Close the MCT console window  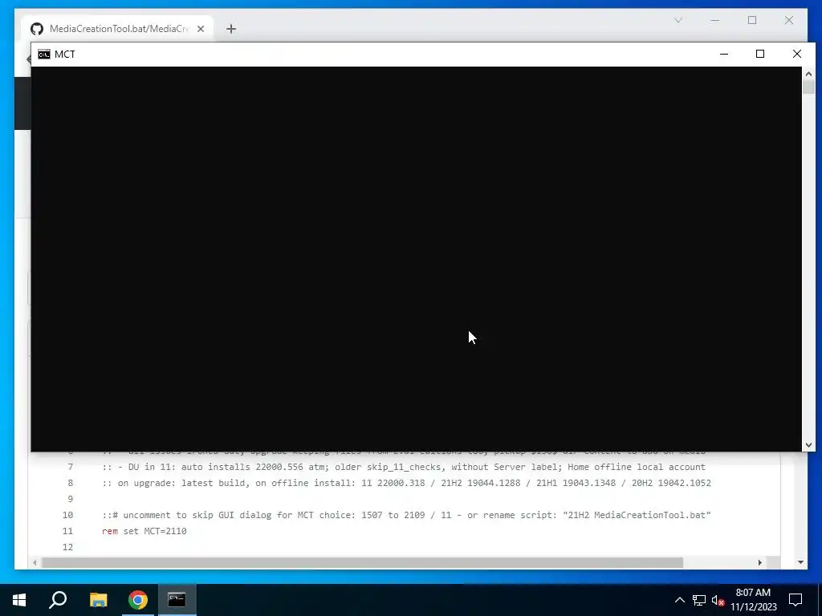click(x=797, y=54)
